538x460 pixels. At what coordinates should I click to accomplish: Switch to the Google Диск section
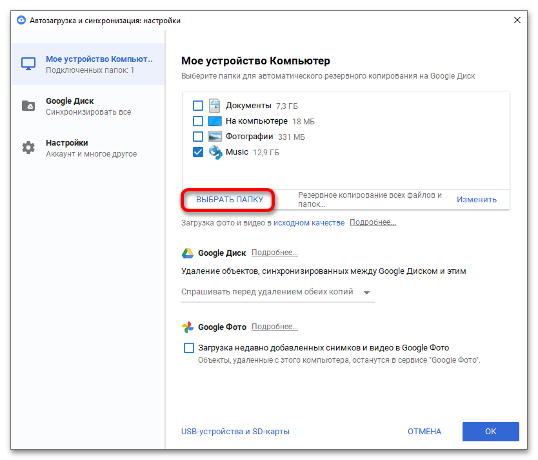[x=88, y=106]
